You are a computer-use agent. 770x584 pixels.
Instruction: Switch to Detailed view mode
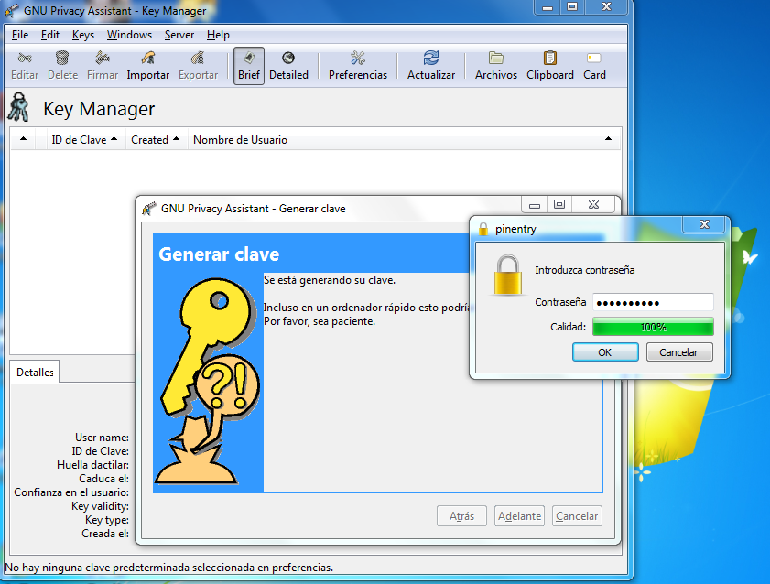tap(288, 66)
